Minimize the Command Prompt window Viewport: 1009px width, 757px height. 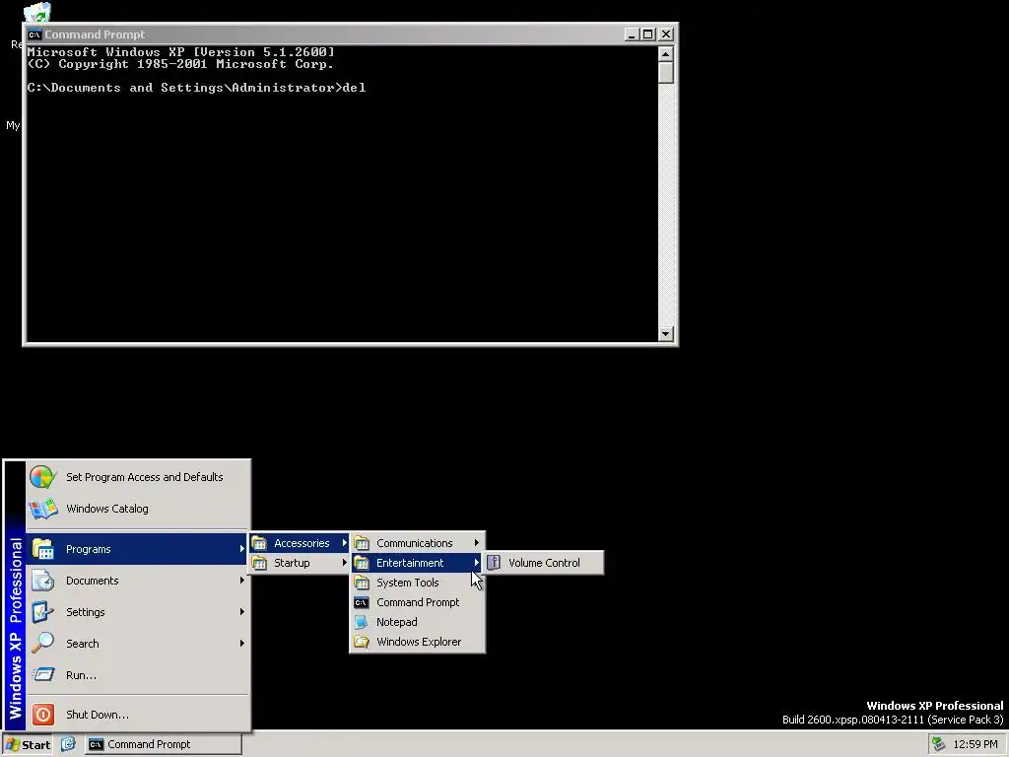point(632,34)
